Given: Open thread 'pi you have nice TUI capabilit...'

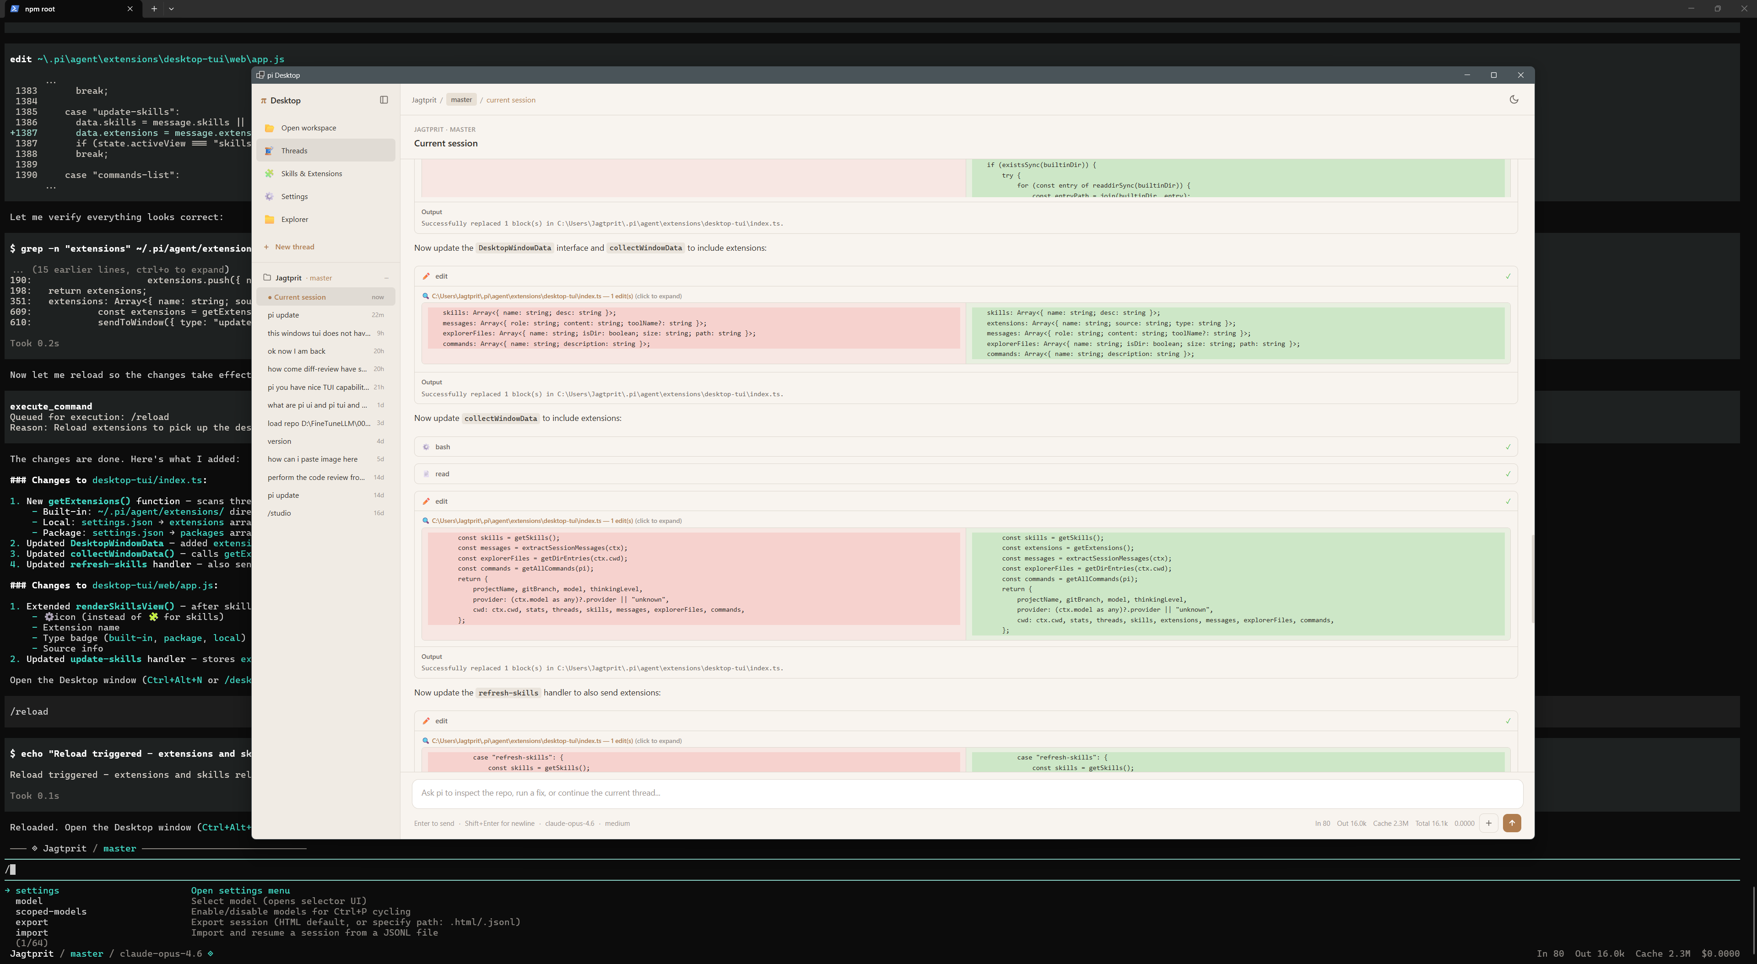Looking at the screenshot, I should (326, 387).
